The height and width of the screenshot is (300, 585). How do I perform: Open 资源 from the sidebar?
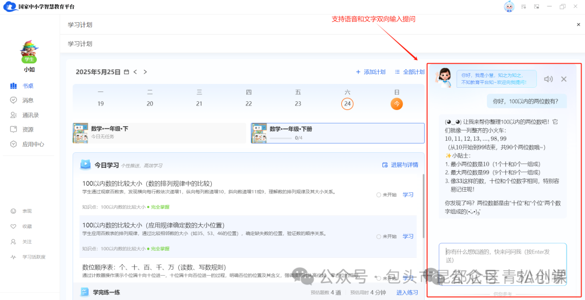pos(27,129)
